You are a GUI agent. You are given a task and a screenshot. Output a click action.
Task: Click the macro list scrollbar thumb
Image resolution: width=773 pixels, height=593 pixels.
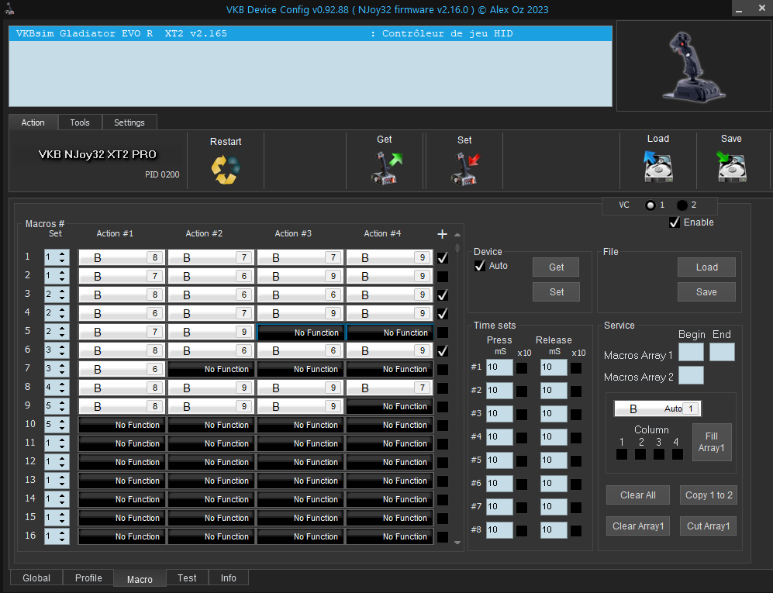point(457,247)
